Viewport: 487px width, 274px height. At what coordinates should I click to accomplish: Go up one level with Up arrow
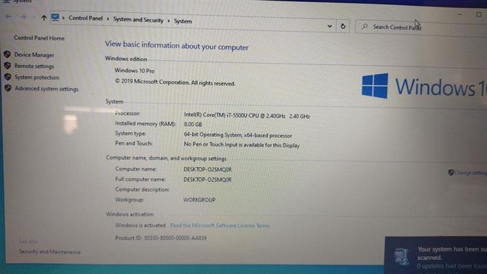pos(44,18)
